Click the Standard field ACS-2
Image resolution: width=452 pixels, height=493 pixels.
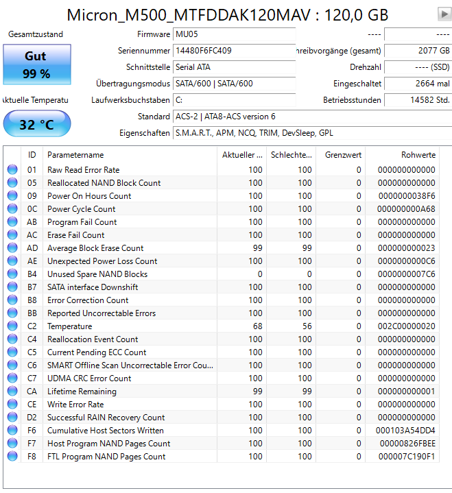click(x=312, y=117)
